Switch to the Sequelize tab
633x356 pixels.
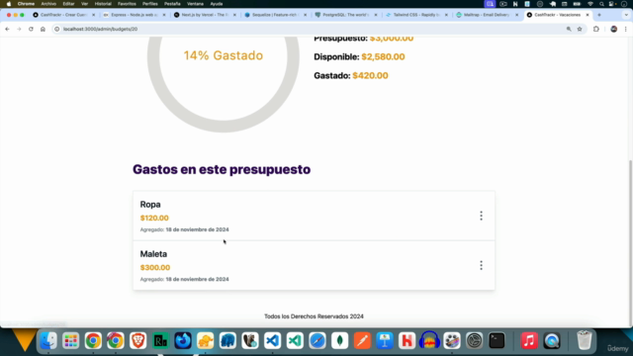click(276, 15)
